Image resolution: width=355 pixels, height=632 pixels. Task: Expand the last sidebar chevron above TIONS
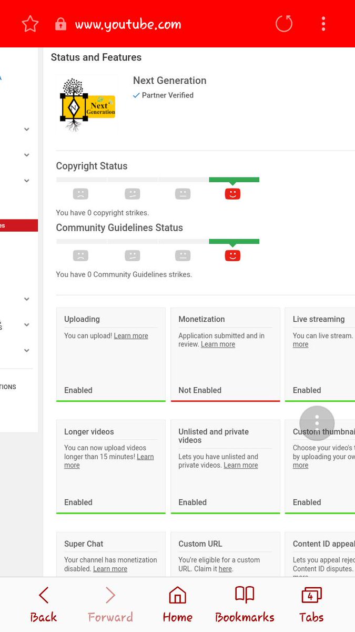pos(27,350)
